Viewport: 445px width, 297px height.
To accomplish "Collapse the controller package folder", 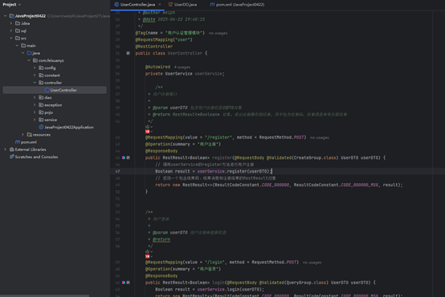I will [35, 83].
